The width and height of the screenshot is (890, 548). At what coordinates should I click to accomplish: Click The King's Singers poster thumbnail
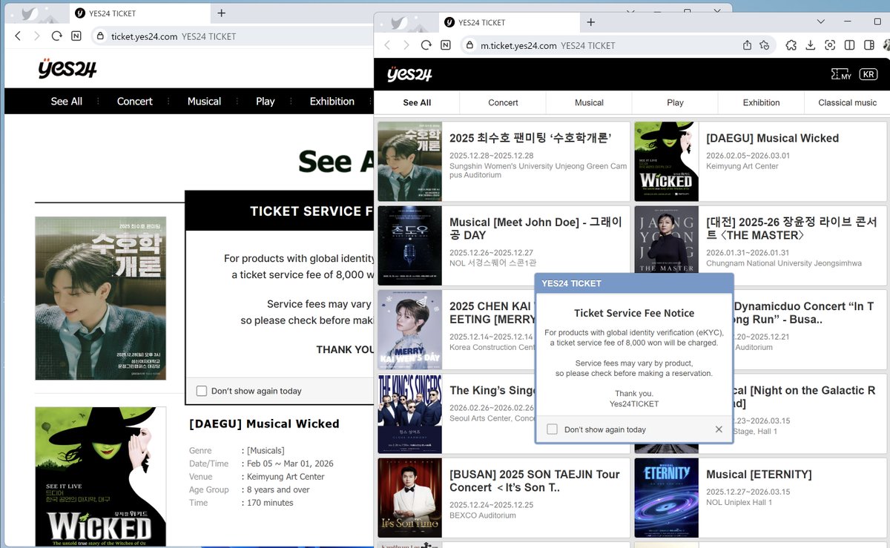tap(409, 414)
